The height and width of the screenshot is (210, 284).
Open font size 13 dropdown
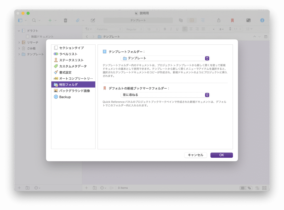pos(153,29)
